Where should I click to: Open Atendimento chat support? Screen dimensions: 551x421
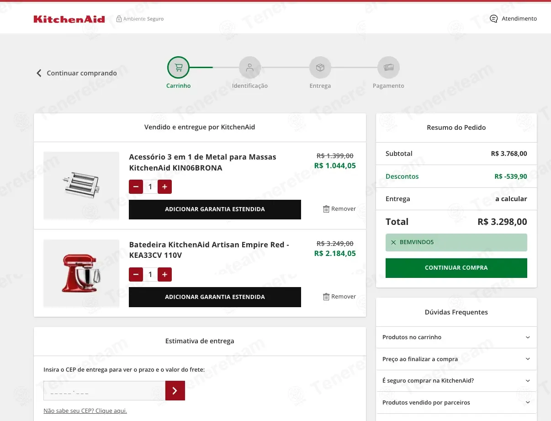click(x=513, y=19)
